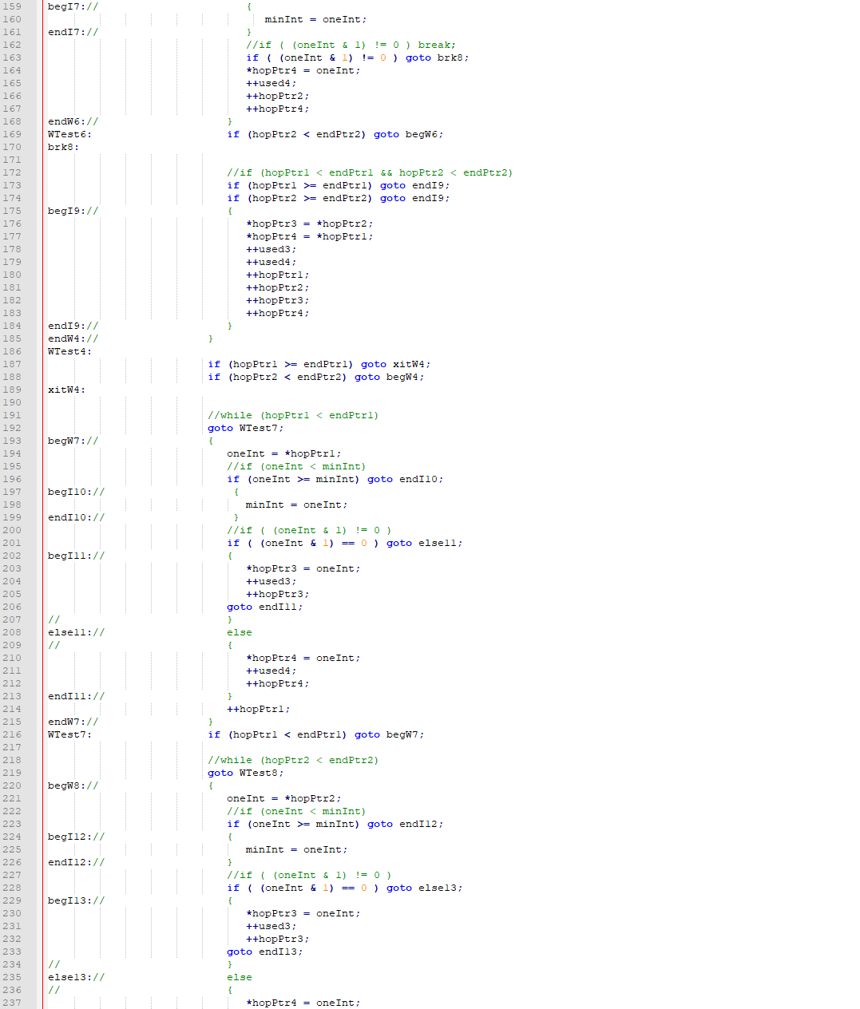Click the 'goto WTest7;' statement
Screen dimensions: 860x1009
246,428
